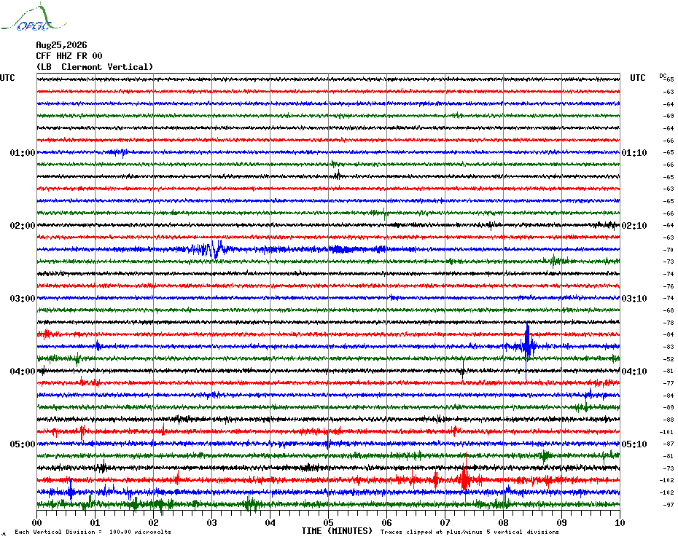Click the DC offset value -87
This screenshot has width=678, height=542.
[x=669, y=444]
